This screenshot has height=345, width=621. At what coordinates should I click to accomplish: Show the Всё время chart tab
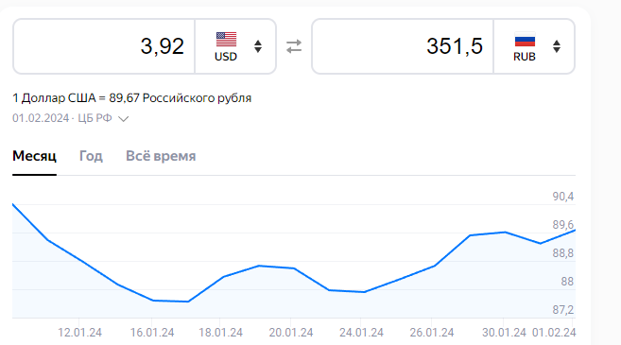tap(161, 156)
